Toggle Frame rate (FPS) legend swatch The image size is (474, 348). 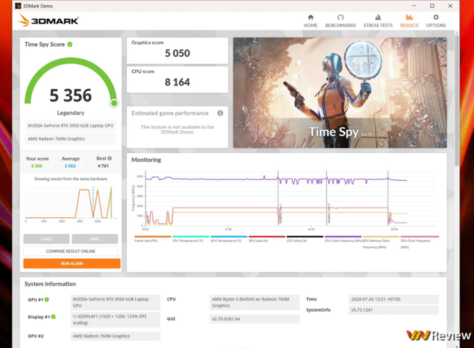(153, 237)
